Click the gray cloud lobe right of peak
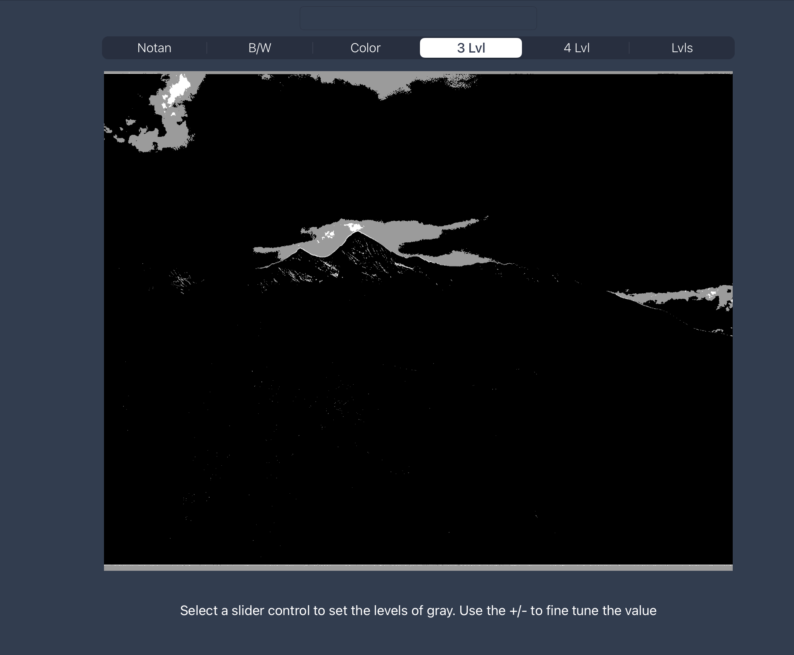Viewport: 794px width, 655px height. click(459, 259)
